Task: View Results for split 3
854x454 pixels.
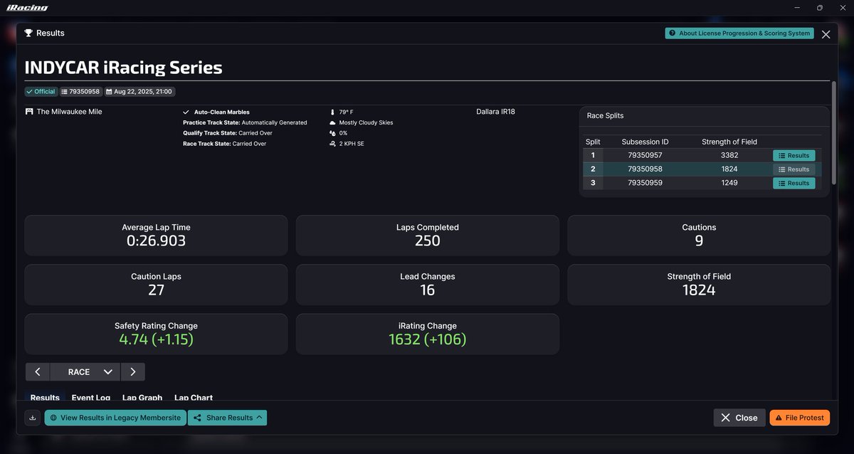Action: pos(794,183)
